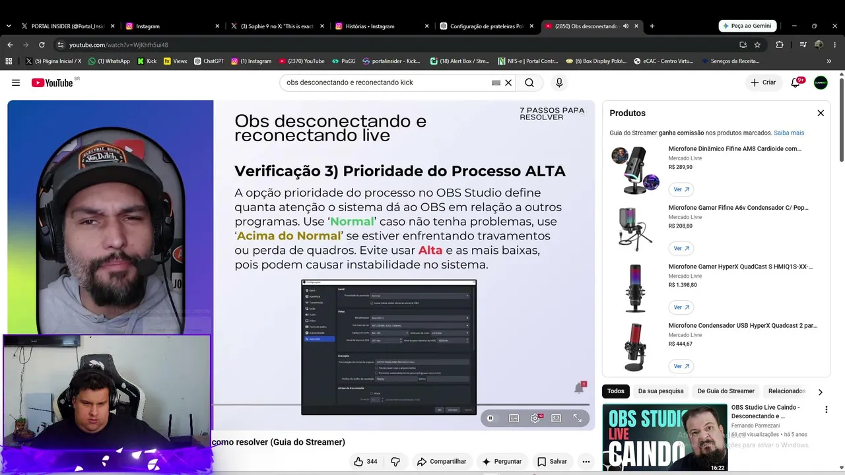Switch to the PORTAL INSIDER tab
The height and width of the screenshot is (475, 845).
coord(68,26)
